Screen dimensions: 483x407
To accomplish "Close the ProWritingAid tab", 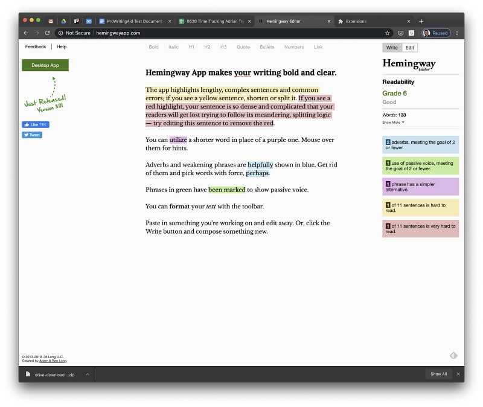I will (x=170, y=21).
